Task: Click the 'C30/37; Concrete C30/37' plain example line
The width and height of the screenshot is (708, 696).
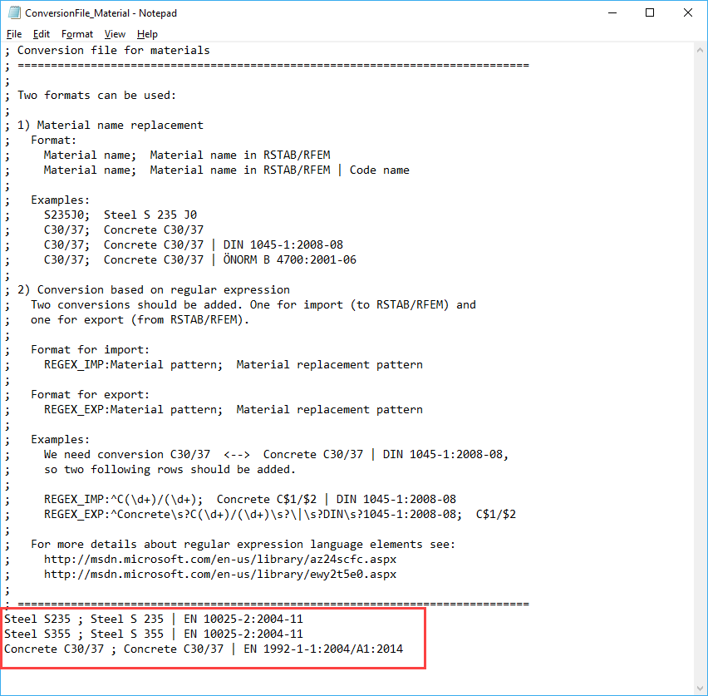Action: pos(124,230)
